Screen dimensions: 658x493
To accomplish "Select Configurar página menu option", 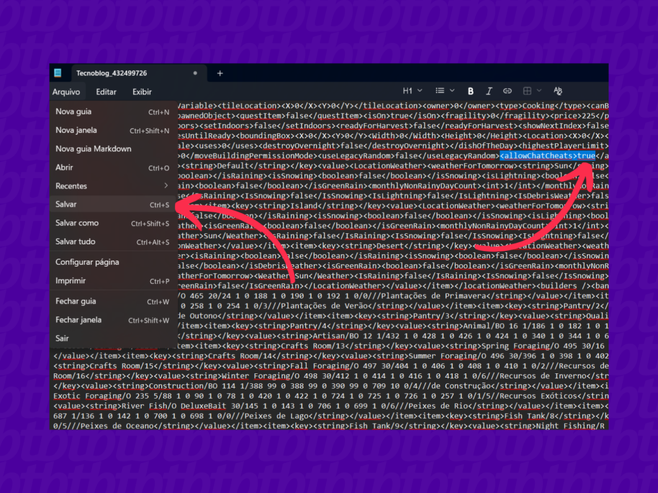I will 87,262.
